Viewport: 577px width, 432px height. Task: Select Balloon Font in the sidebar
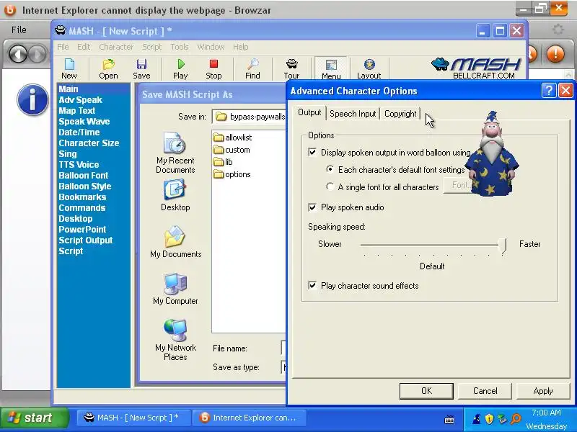coord(84,176)
